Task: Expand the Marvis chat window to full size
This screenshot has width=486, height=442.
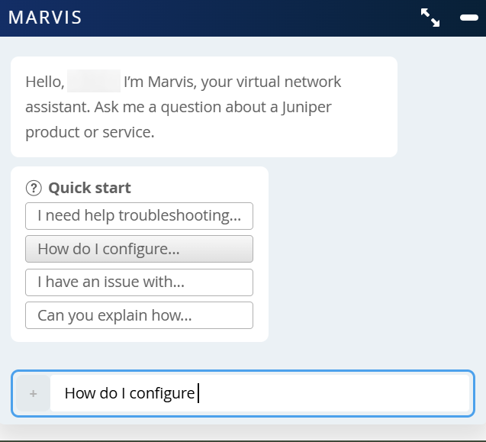Action: click(430, 18)
